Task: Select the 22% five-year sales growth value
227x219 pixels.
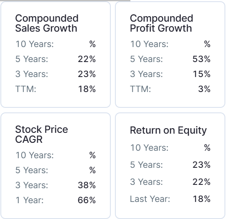Action: pyautogui.click(x=87, y=59)
